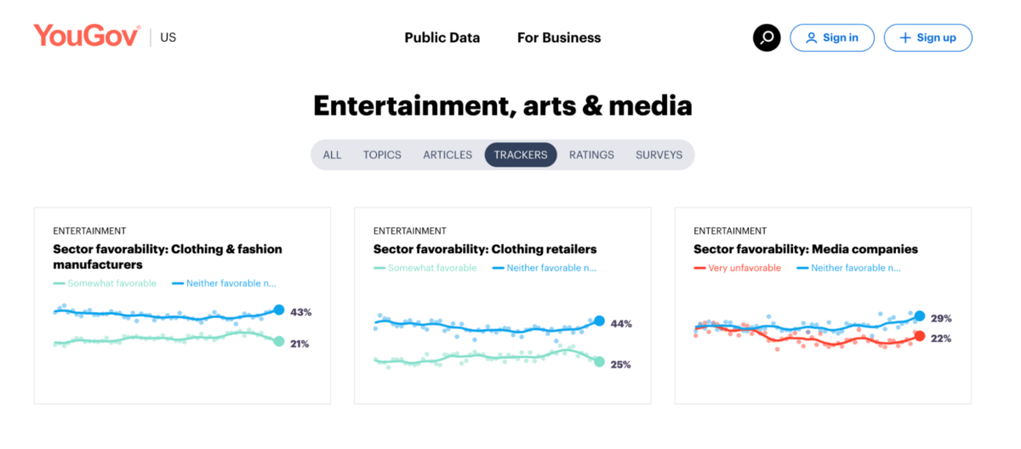The height and width of the screenshot is (449, 1021).
Task: Click the YouGov logo
Action: click(86, 37)
